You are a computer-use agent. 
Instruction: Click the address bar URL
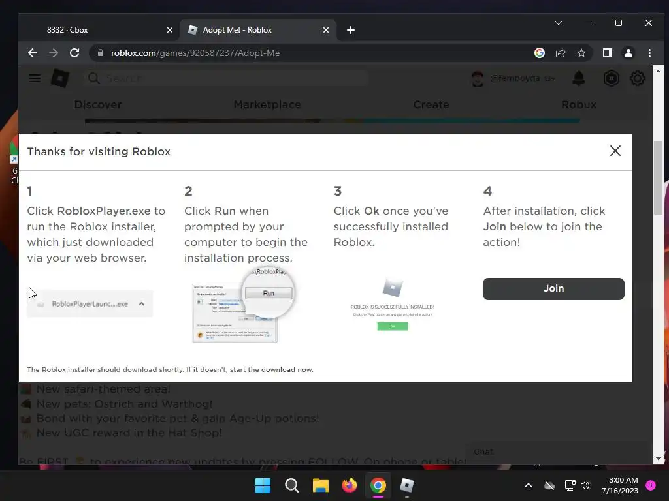tap(195, 53)
